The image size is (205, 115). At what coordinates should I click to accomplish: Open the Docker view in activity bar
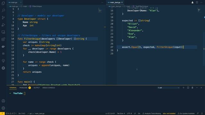(3, 46)
